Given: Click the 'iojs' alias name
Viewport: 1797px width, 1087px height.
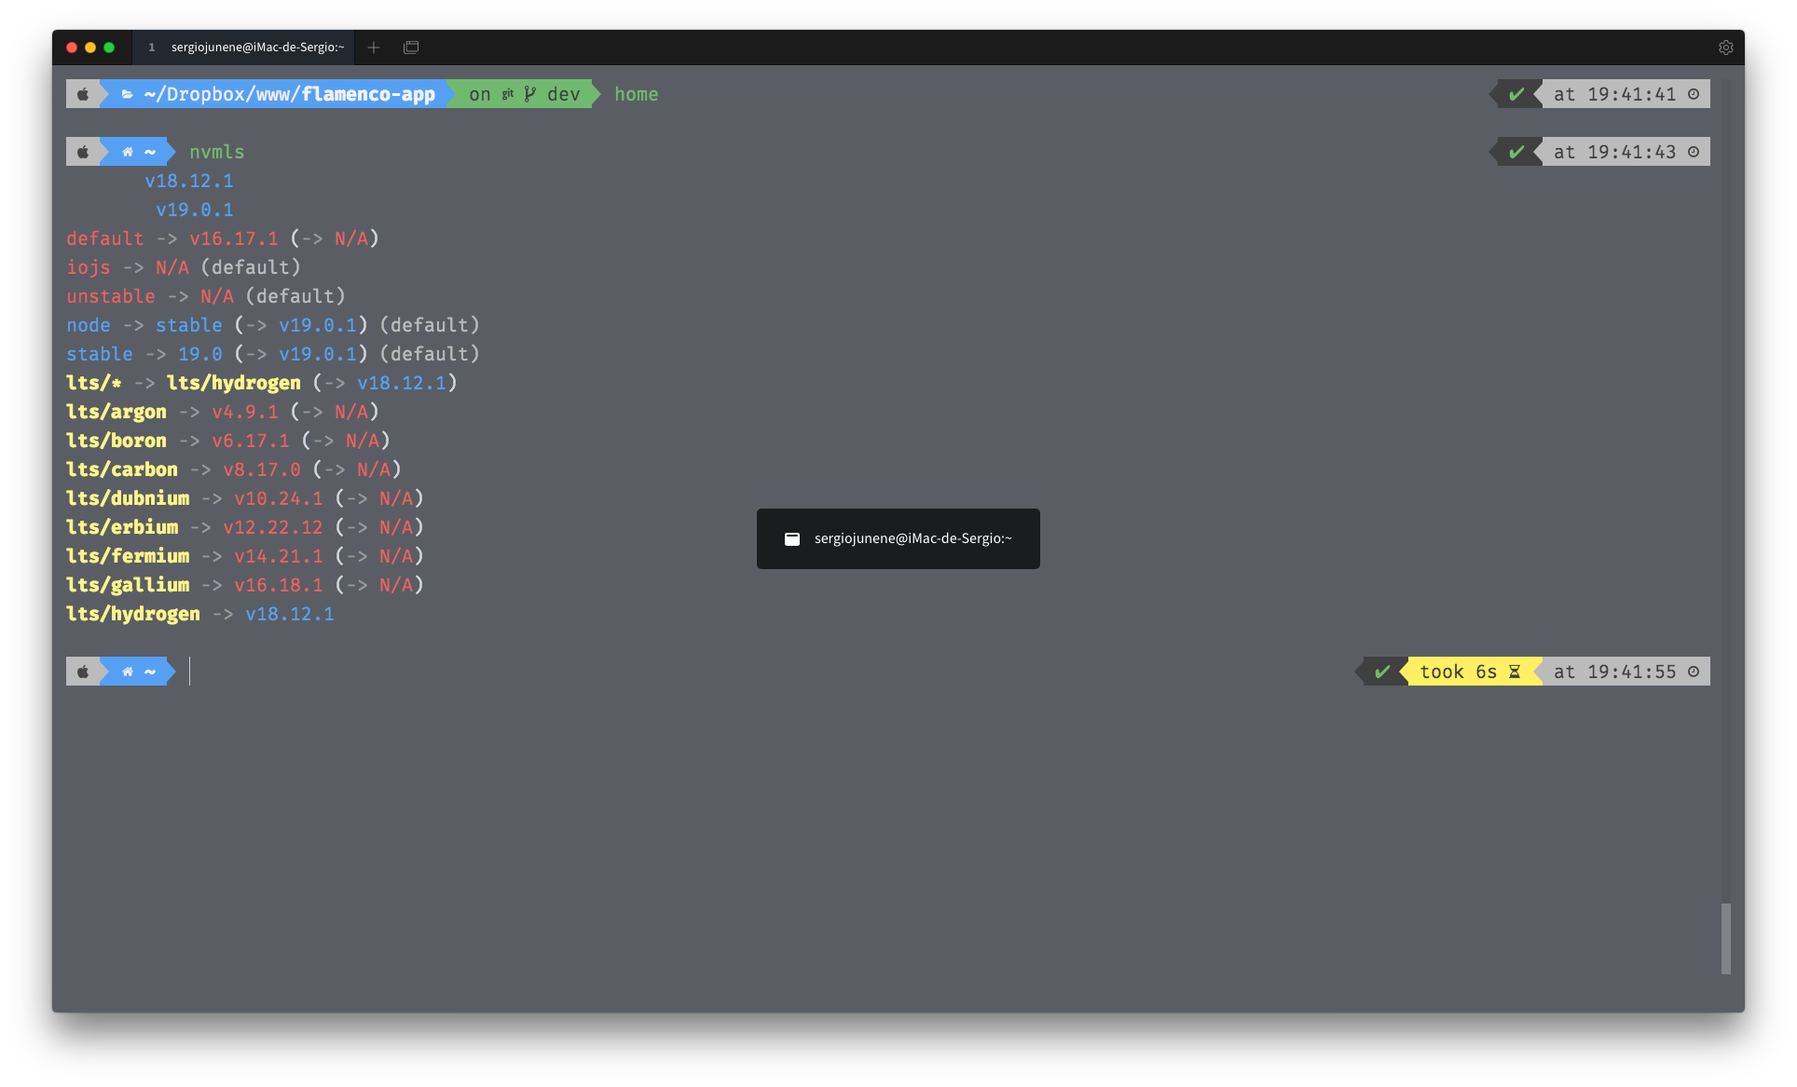Looking at the screenshot, I should [89, 267].
